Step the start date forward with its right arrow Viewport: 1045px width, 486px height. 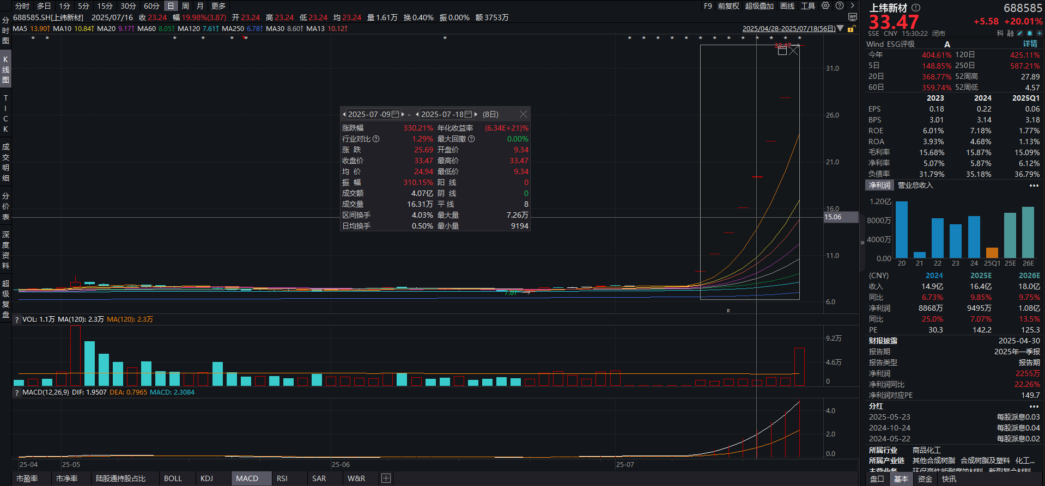[x=403, y=114]
